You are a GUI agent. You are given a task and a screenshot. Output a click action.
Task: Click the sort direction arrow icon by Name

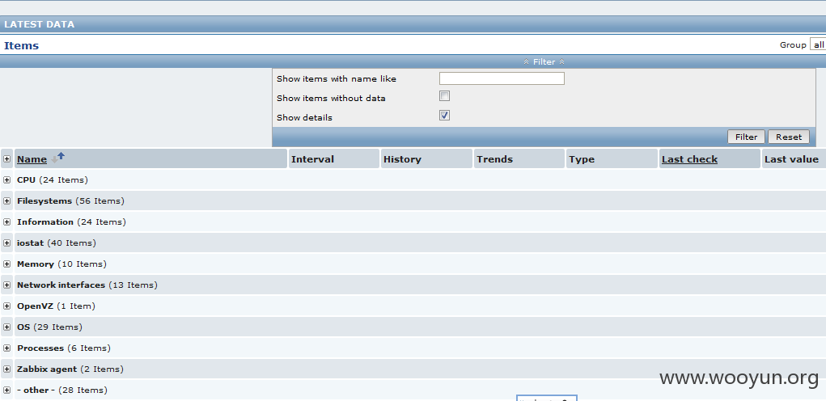[x=58, y=158]
